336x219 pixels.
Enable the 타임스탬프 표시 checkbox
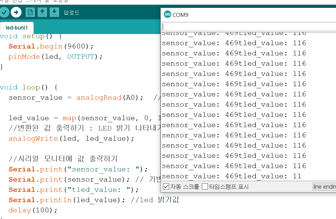[205, 187]
